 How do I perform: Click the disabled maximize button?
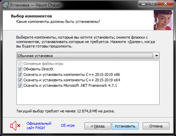pos(153,4)
